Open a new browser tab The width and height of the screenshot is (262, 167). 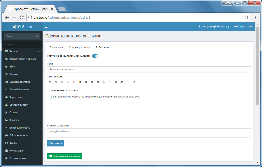pyautogui.click(x=62, y=9)
